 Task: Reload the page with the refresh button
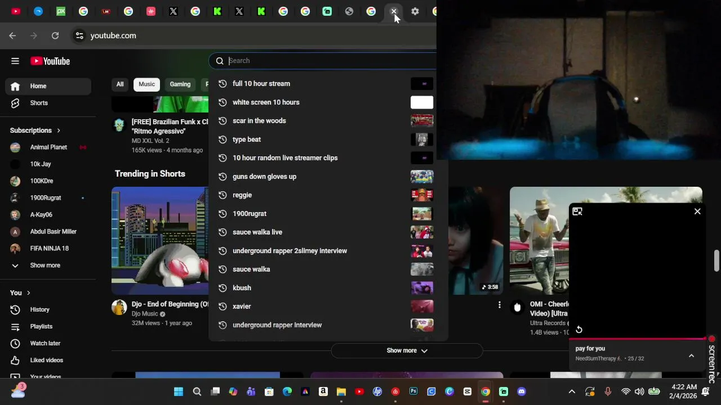pos(55,35)
